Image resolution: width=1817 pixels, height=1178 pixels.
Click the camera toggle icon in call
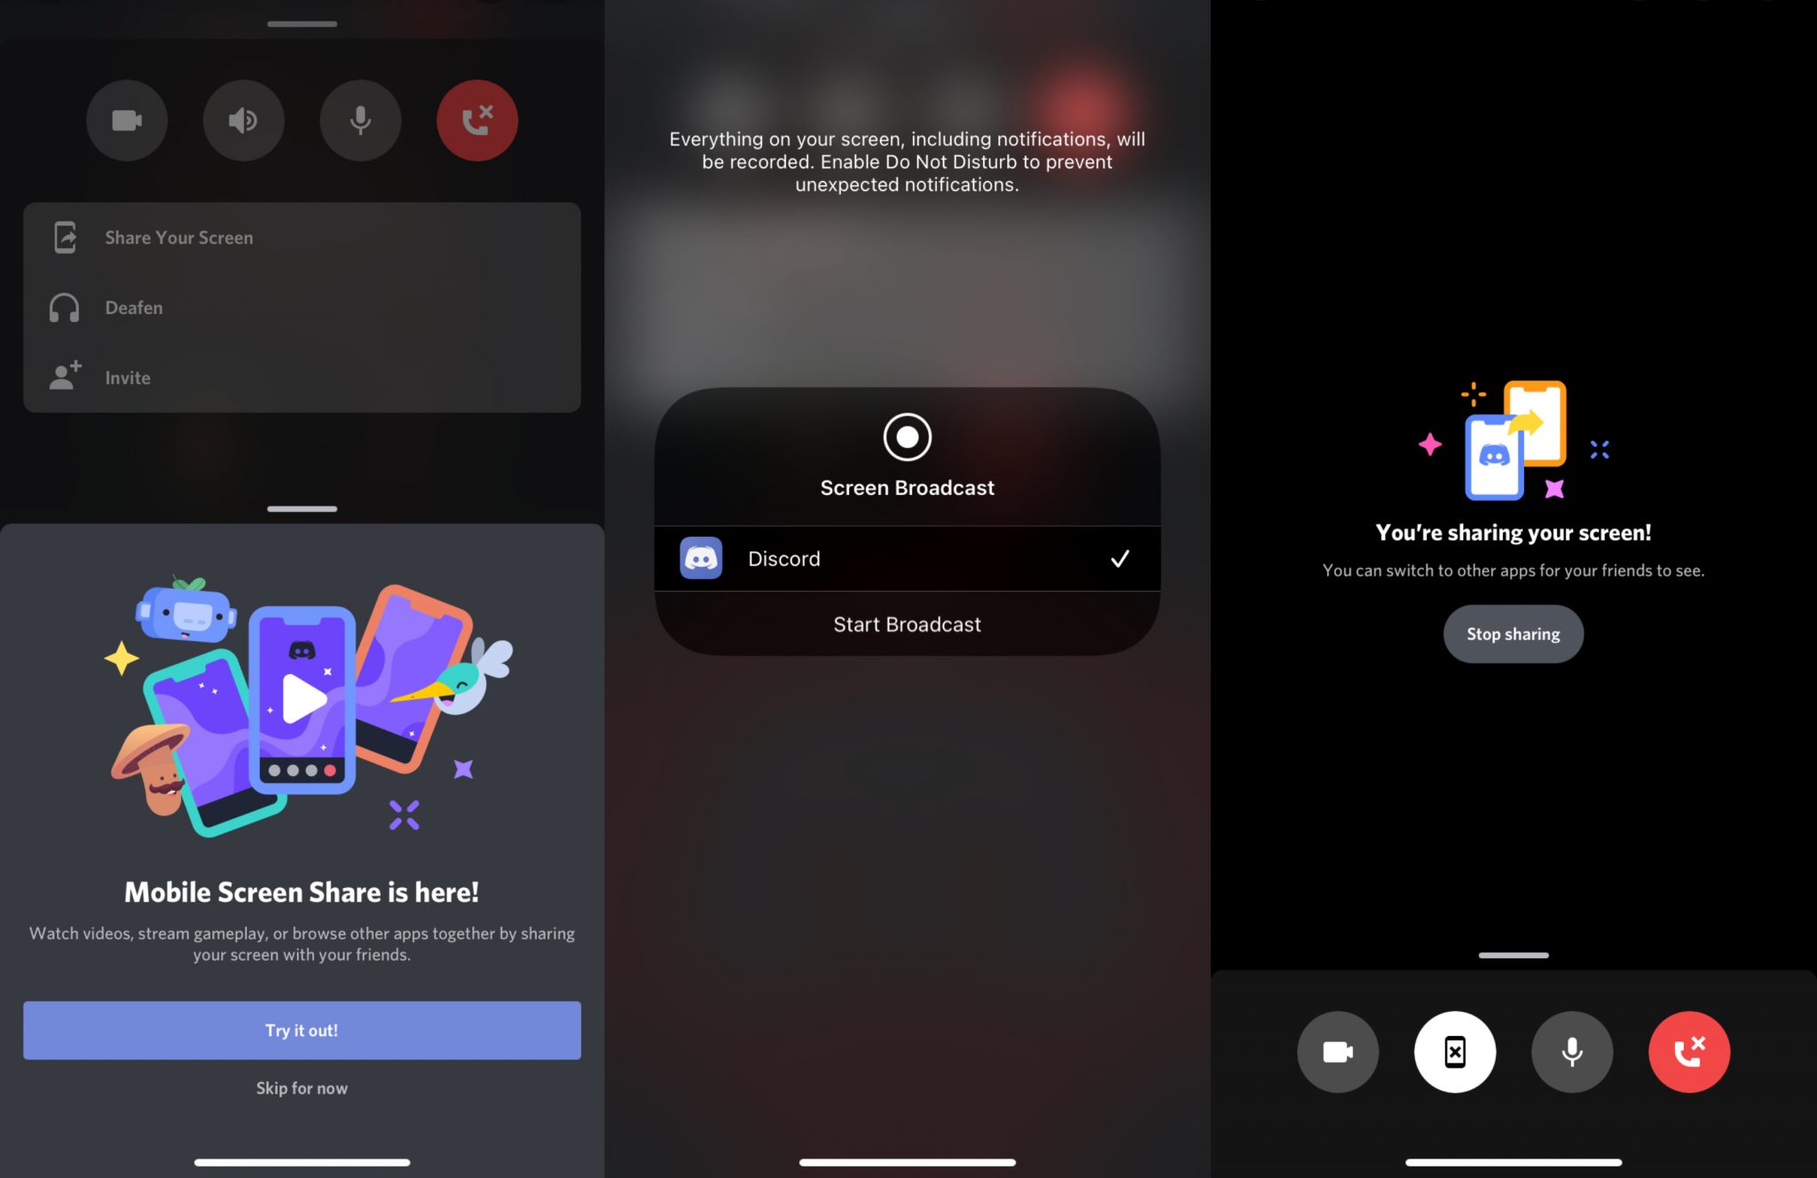1338,1051
